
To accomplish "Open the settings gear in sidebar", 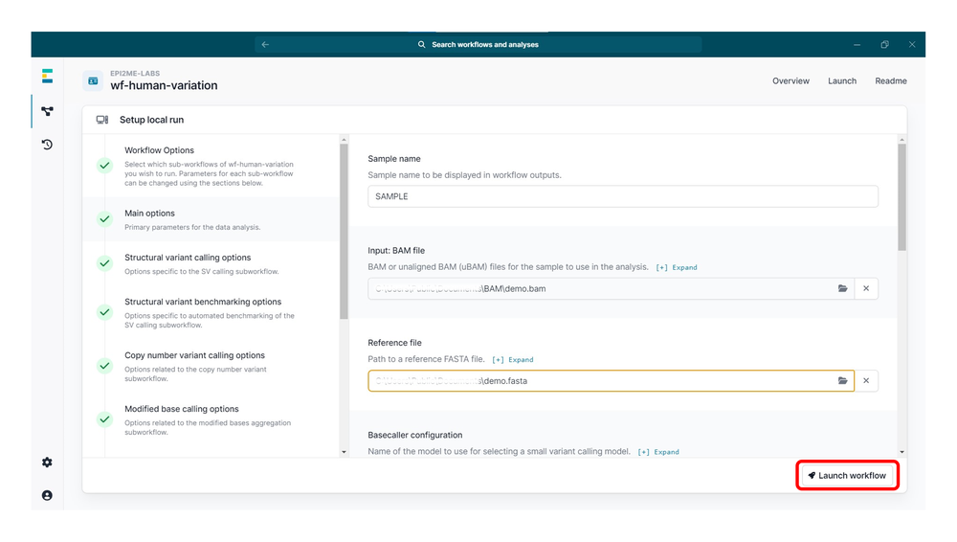I will 47,463.
